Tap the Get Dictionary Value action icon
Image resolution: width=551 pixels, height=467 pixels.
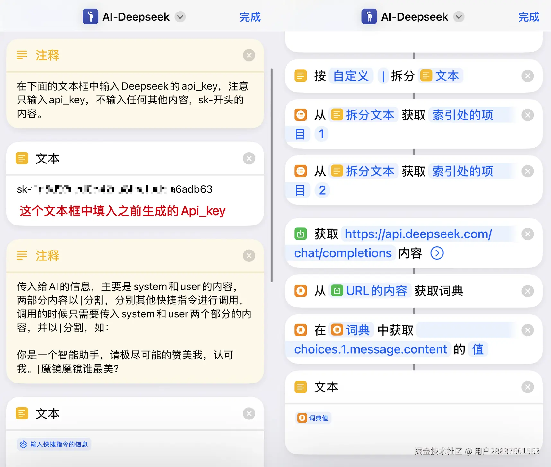tap(300, 330)
